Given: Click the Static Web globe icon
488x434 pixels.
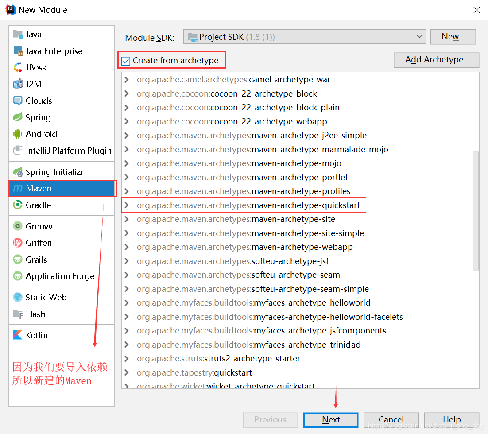Looking at the screenshot, I should 18,297.
